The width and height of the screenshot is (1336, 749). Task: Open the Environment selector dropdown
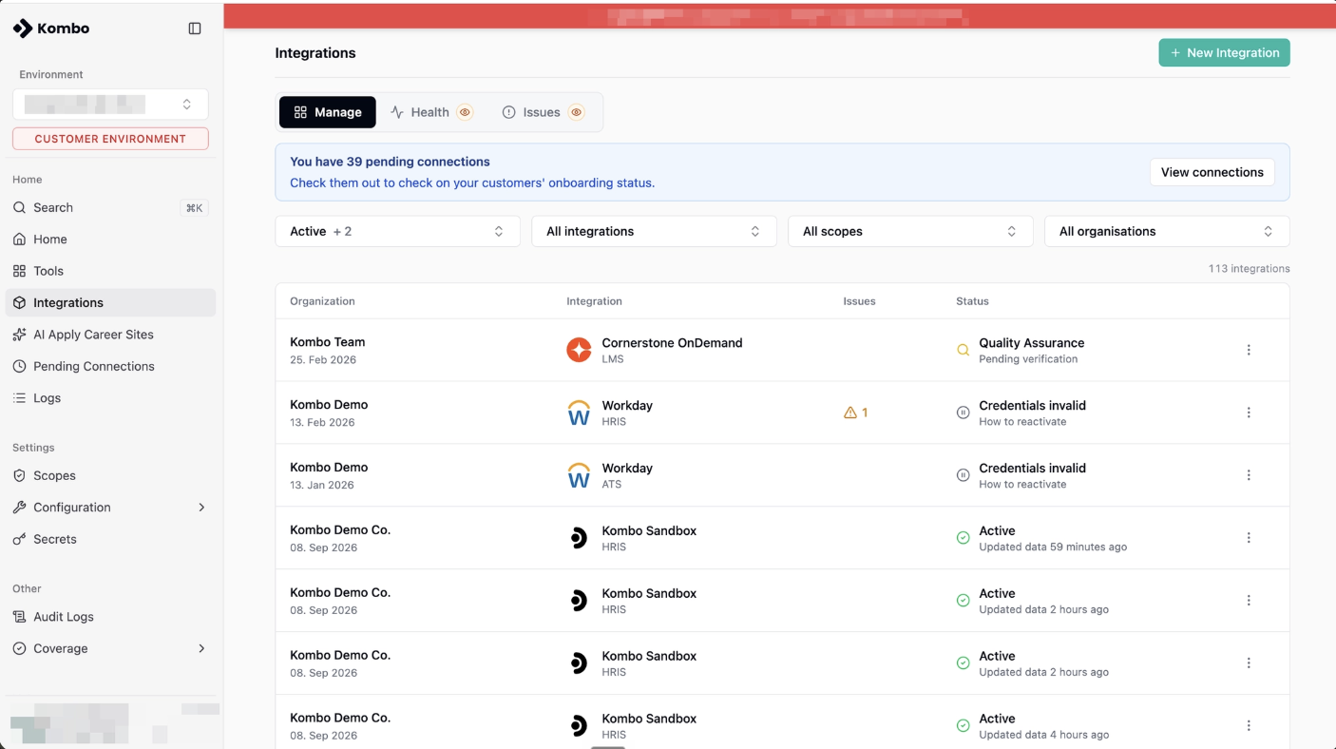click(x=110, y=104)
